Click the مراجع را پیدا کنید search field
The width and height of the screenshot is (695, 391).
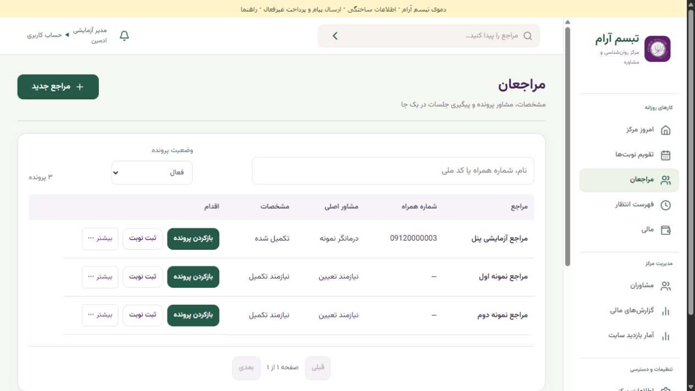[429, 36]
